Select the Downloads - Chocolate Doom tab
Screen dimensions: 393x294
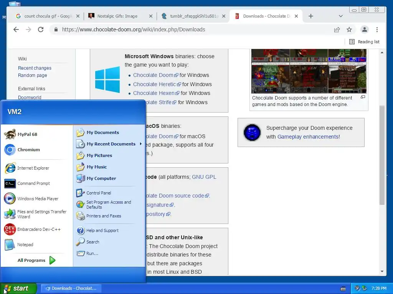coord(266,16)
